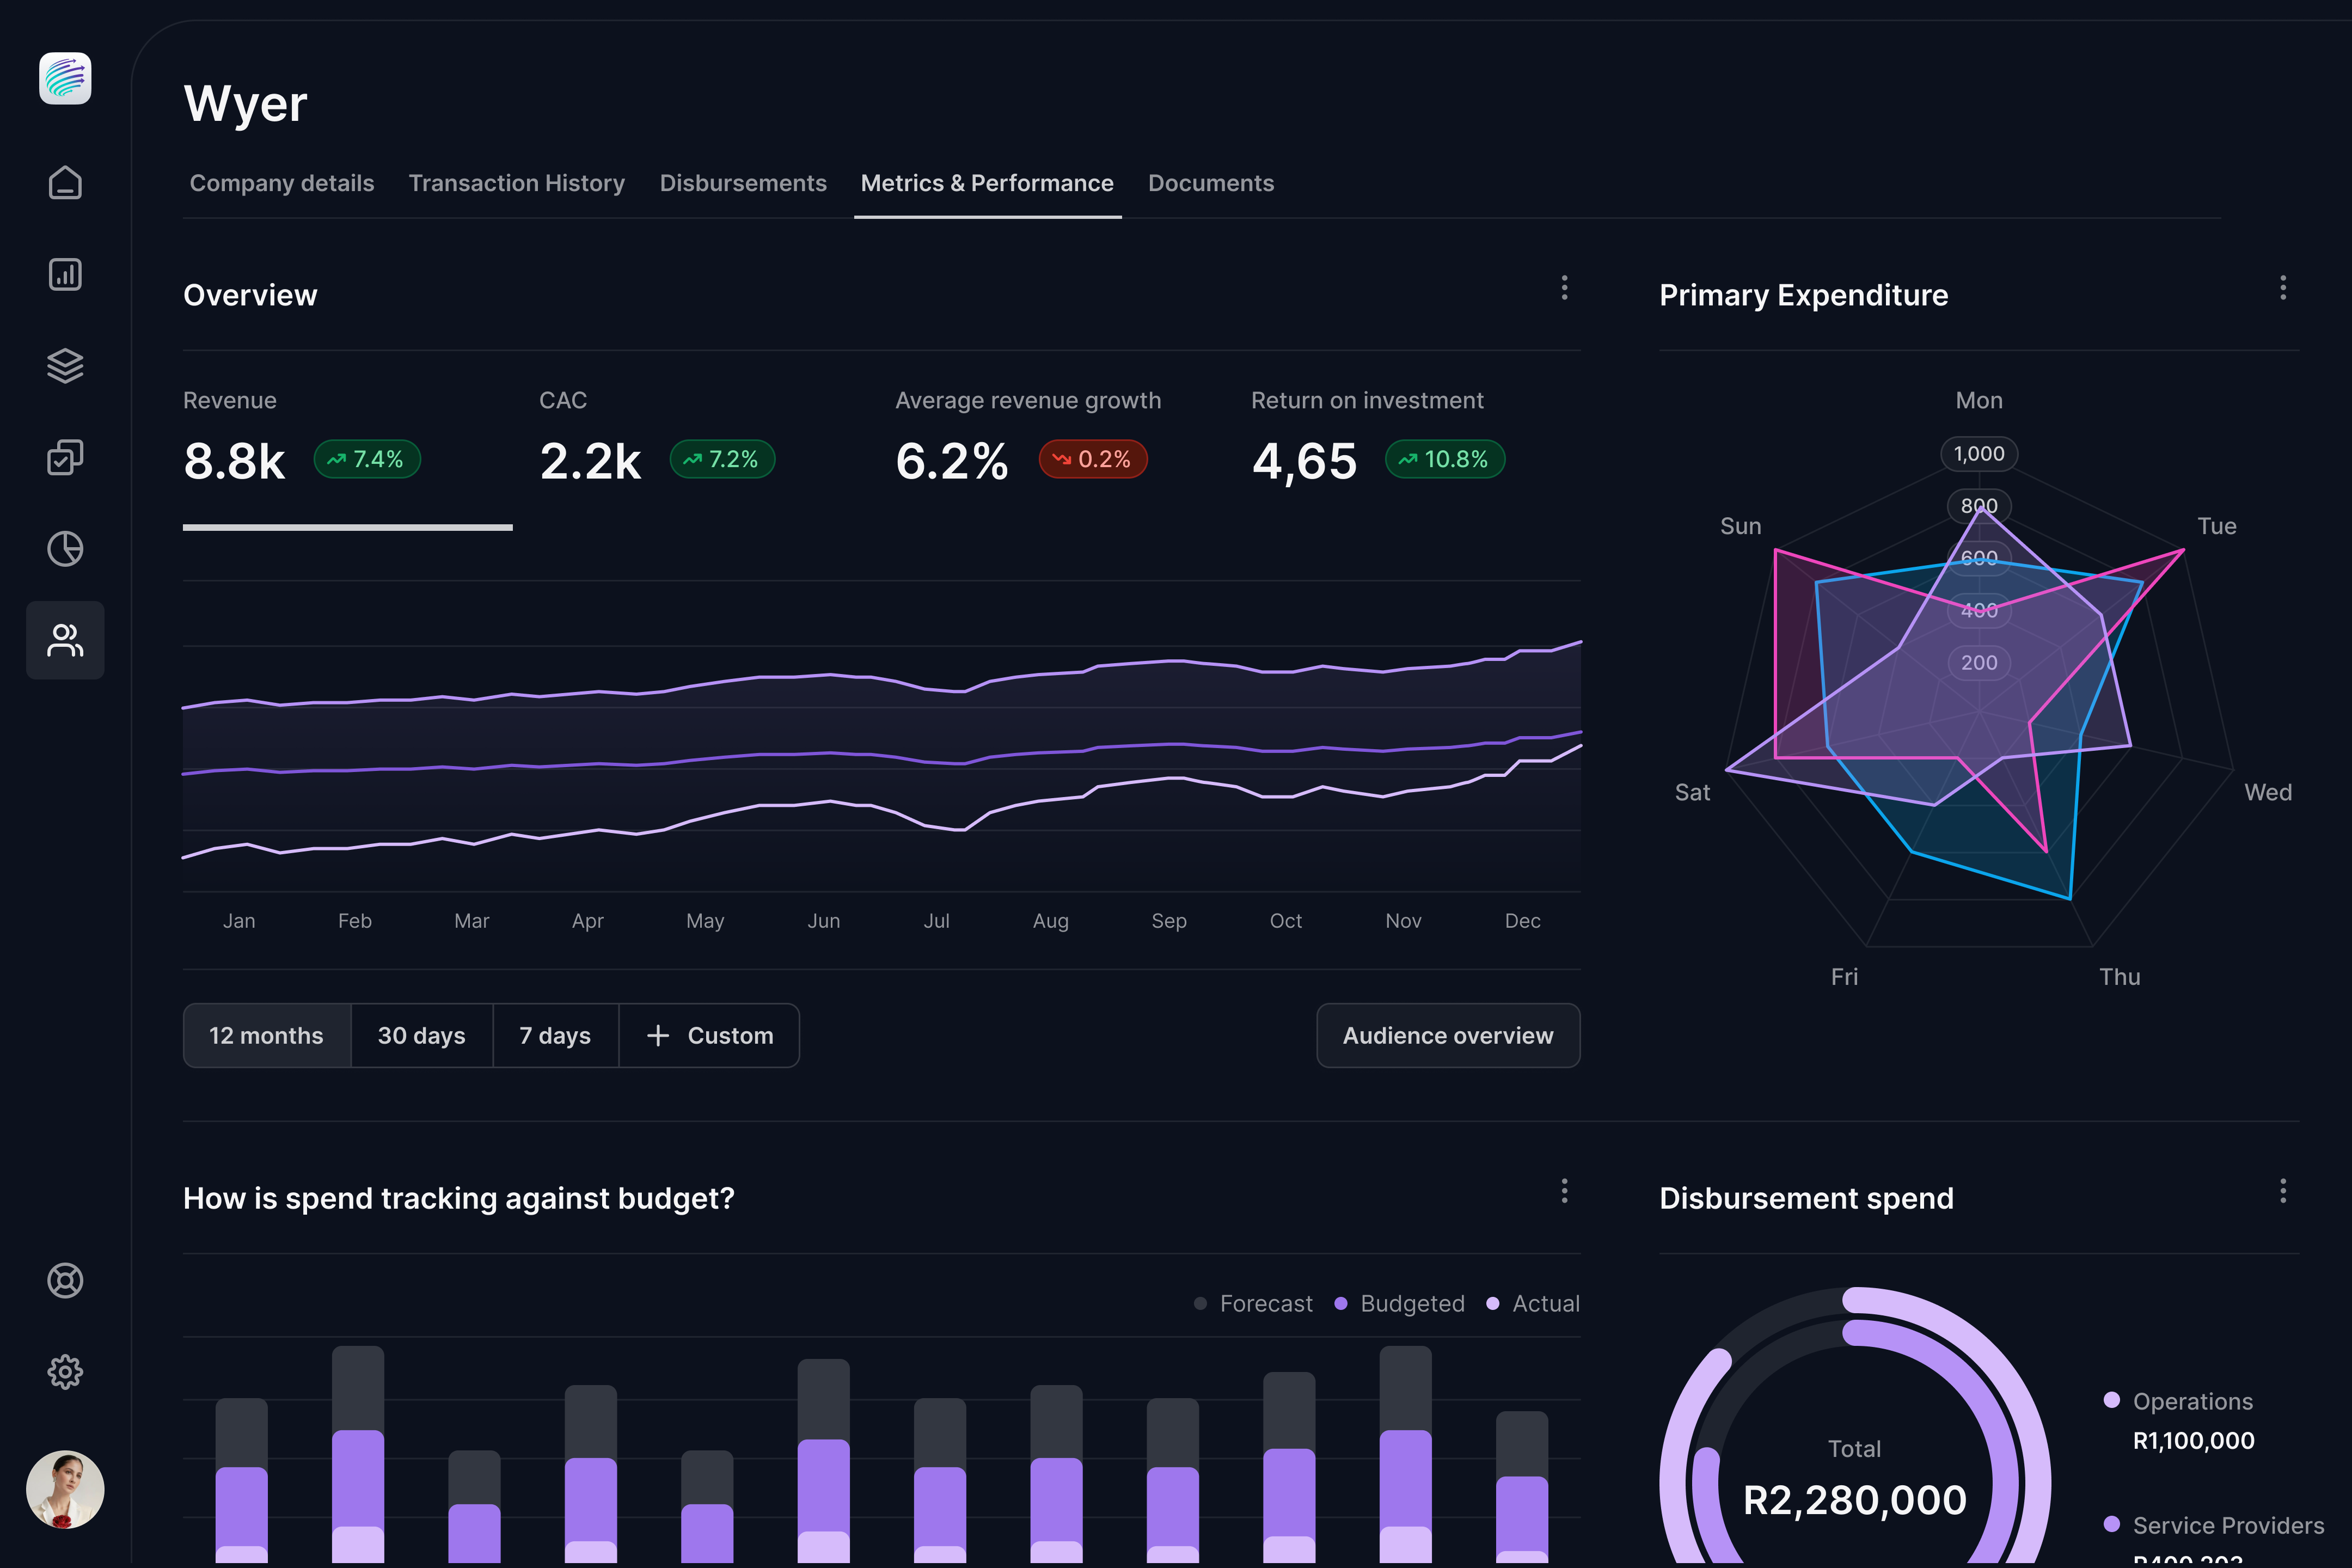
Task: Click the Mon axis label on radar chart
Action: 1979,400
